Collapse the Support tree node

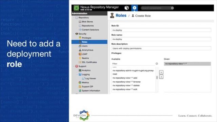[x=74, y=66]
